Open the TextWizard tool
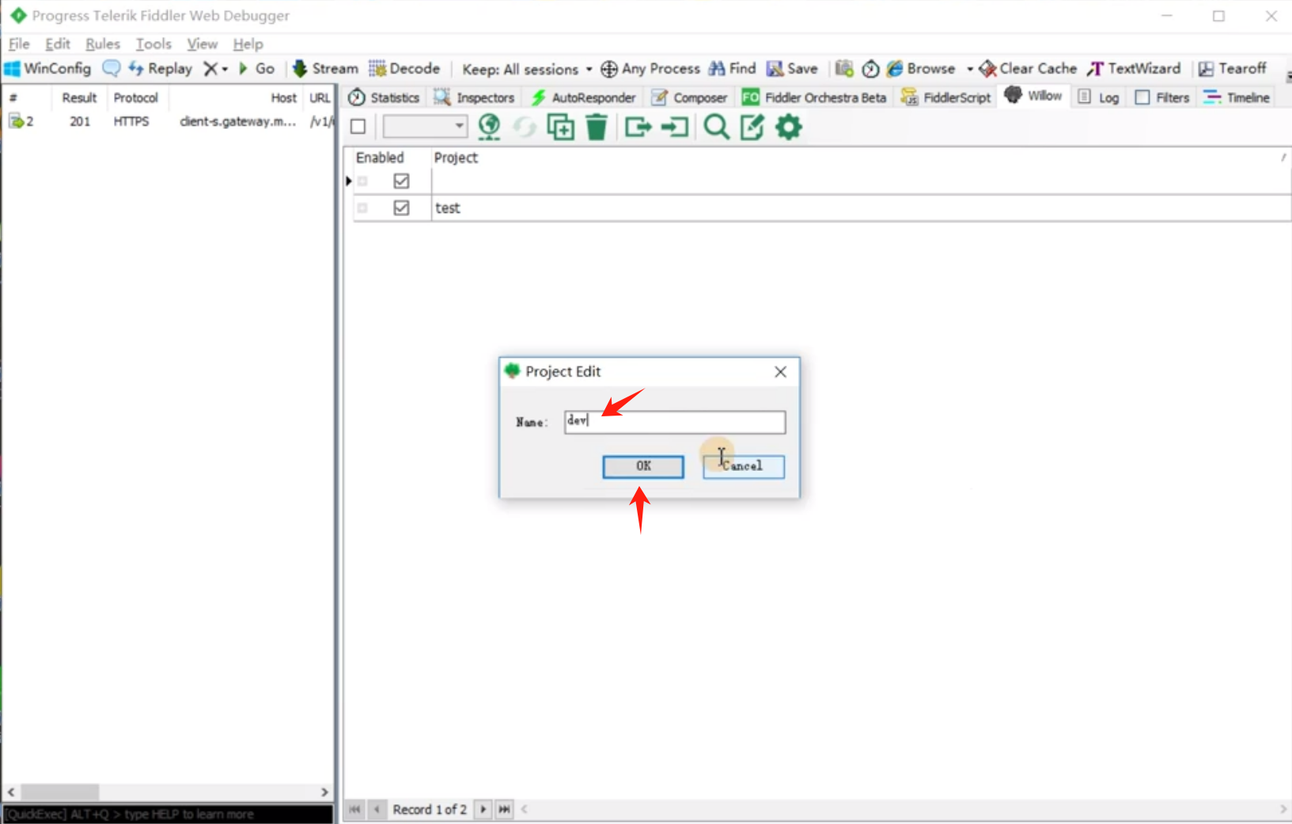 (x=1134, y=69)
